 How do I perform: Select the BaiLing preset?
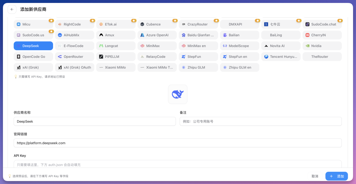pyautogui.click(x=281, y=35)
